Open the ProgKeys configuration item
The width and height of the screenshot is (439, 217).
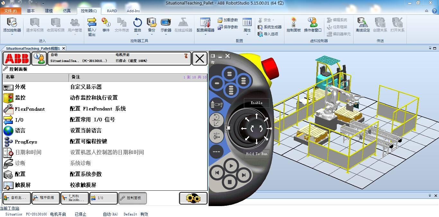point(105,142)
